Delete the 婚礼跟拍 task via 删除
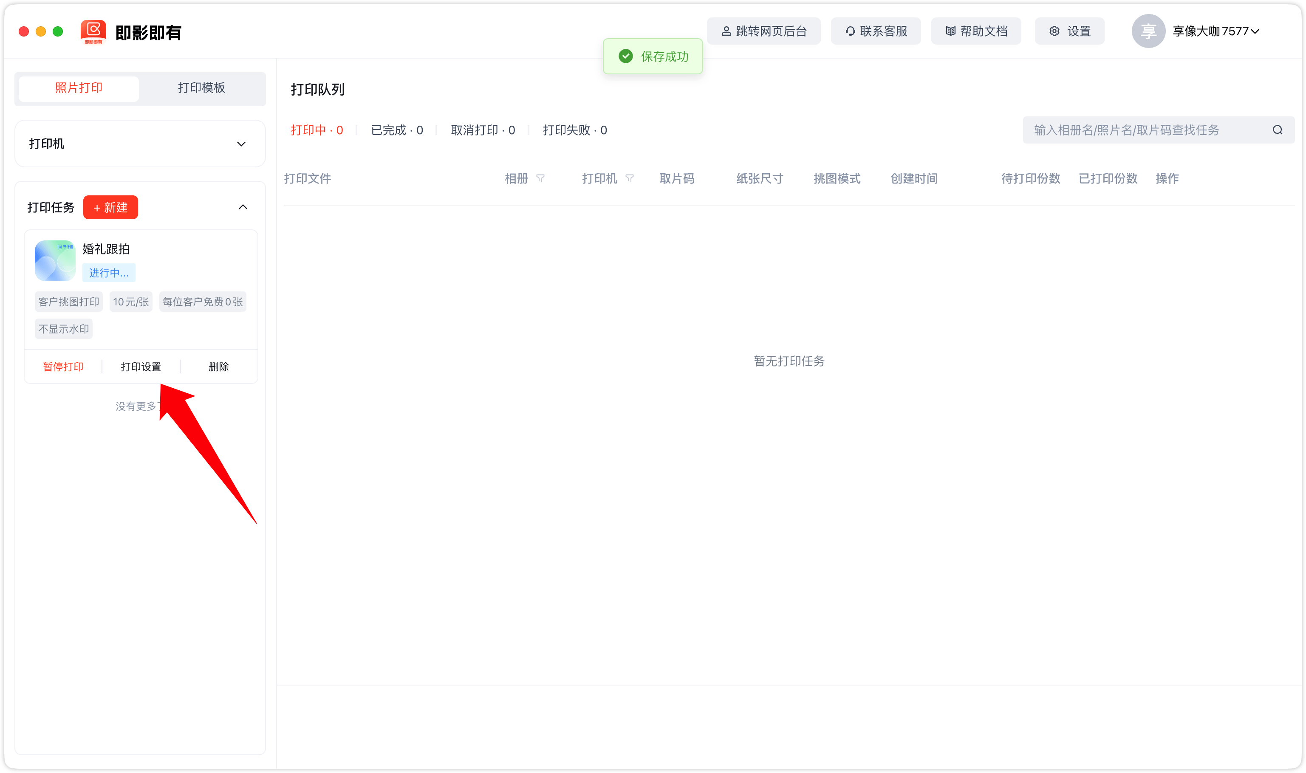This screenshot has height=773, width=1306. (x=219, y=366)
